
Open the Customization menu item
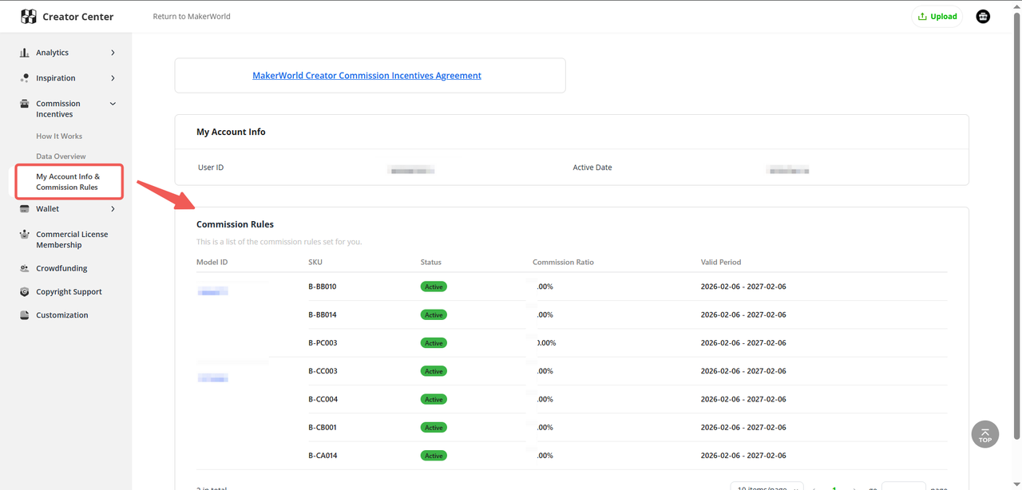[x=62, y=315]
